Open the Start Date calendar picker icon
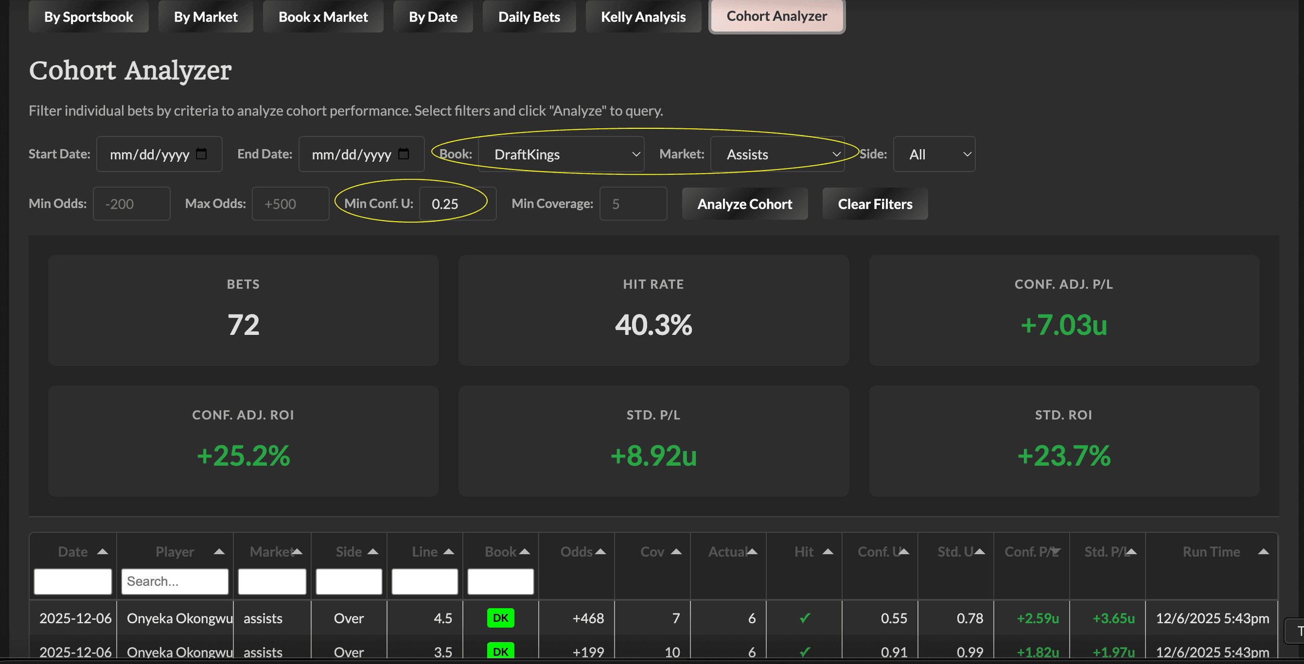This screenshot has height=664, width=1304. pyautogui.click(x=201, y=154)
